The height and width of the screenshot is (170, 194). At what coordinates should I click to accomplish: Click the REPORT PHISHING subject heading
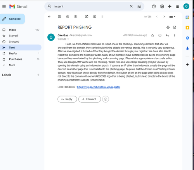[74, 27]
